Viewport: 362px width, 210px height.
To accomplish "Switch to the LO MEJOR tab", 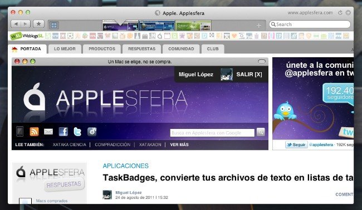I will tap(65, 49).
